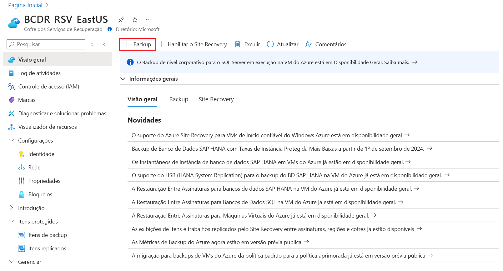
Task: Open the Site Recovery tab
Action: pos(216,99)
